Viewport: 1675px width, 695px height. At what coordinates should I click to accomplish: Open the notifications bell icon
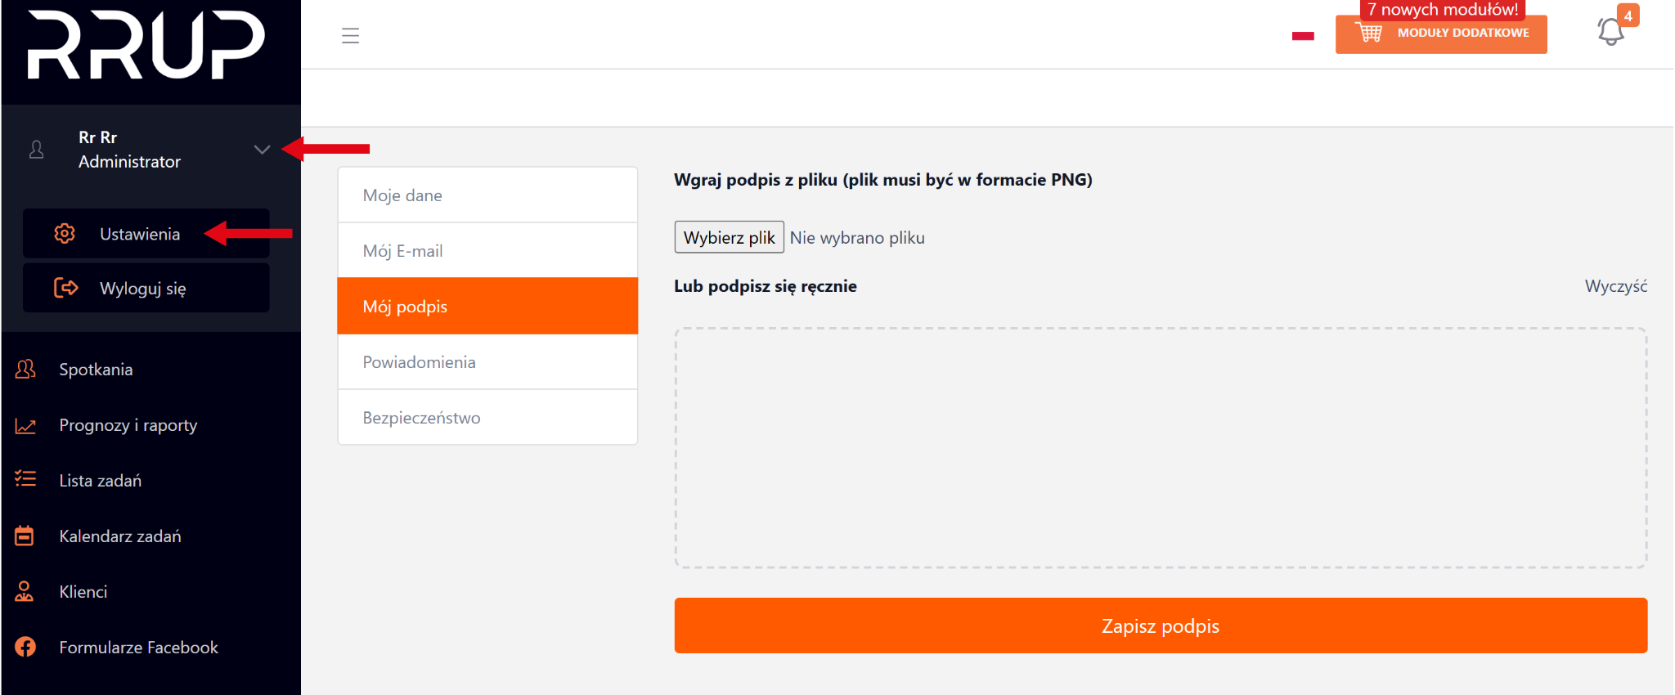pyautogui.click(x=1610, y=32)
